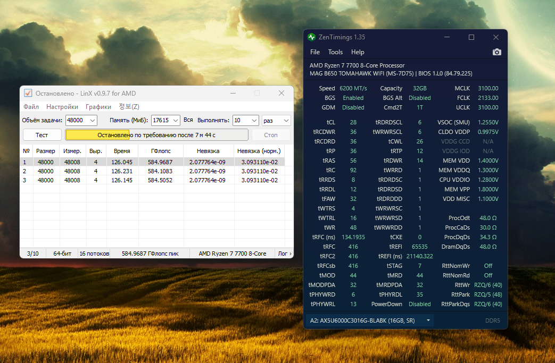
Task: Select result row with time 126.045
Action: click(x=152, y=162)
